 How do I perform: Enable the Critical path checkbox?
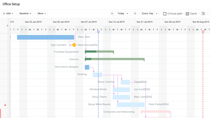point(165,14)
